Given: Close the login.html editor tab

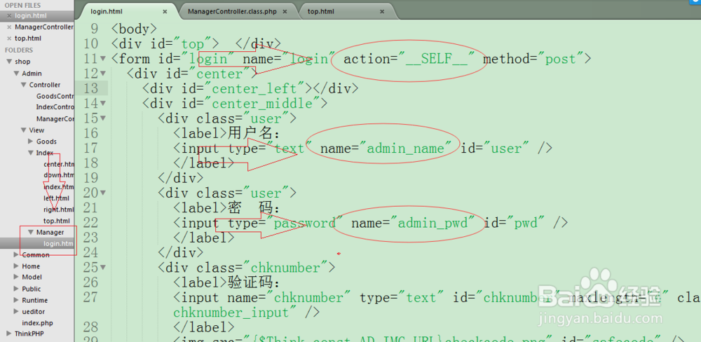Looking at the screenshot, I should click(x=165, y=12).
